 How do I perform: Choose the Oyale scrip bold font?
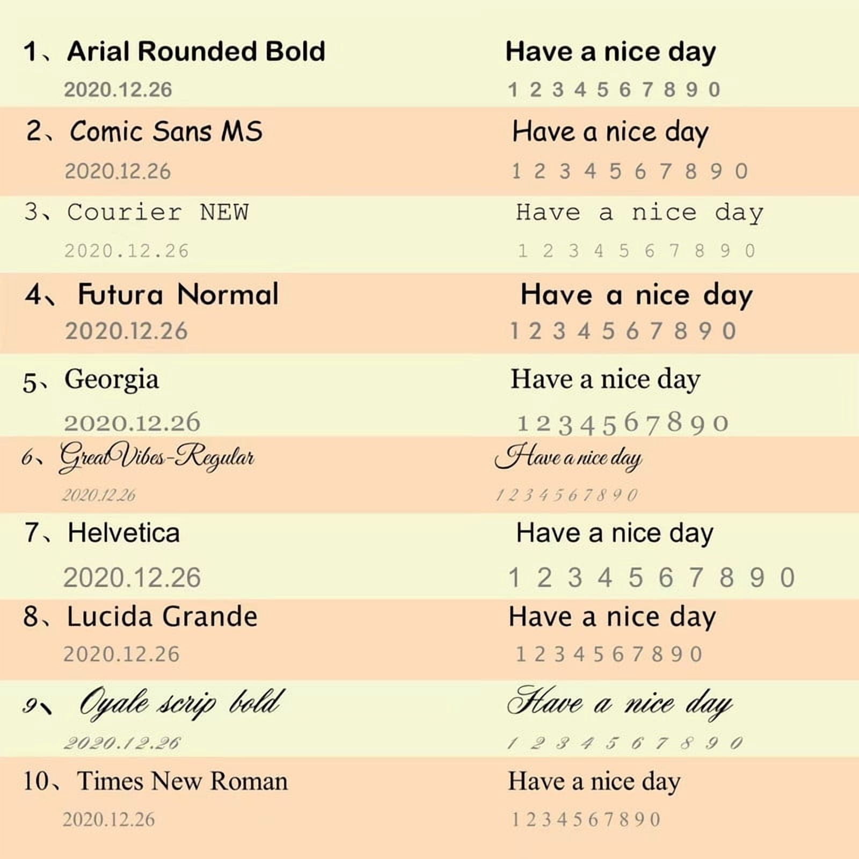(x=180, y=702)
